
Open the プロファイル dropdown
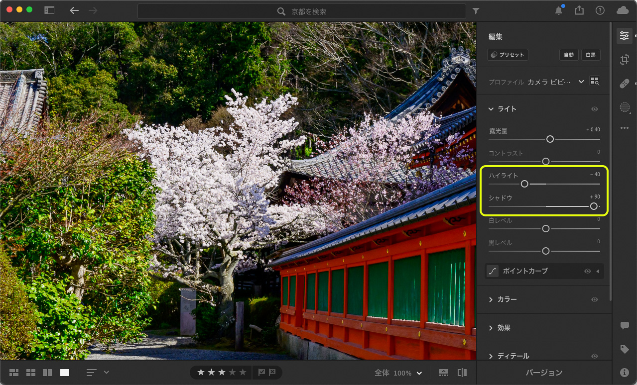coord(581,82)
